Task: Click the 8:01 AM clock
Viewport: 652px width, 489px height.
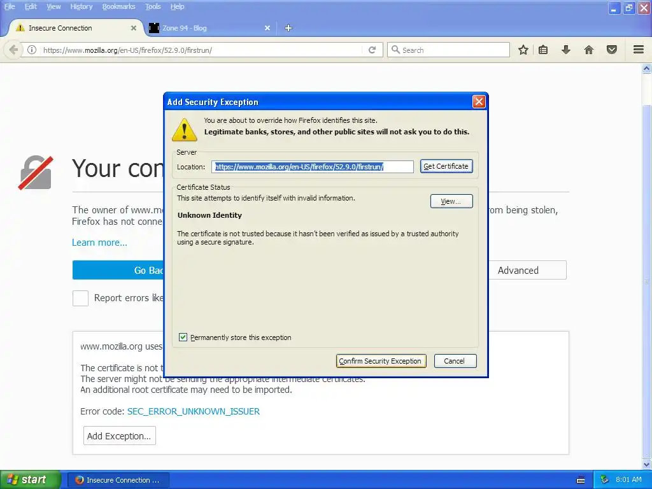Action: point(628,480)
